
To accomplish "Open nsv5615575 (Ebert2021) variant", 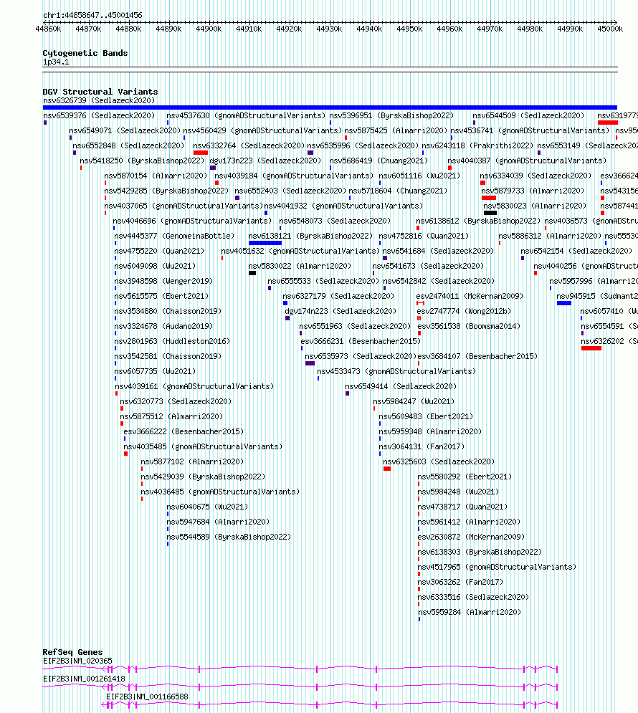I will 161,296.
